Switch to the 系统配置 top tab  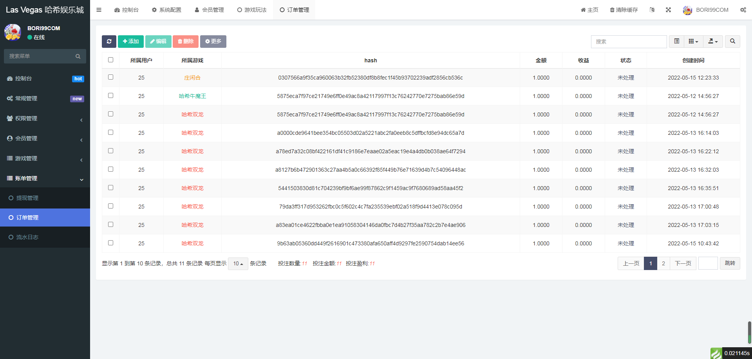tap(166, 10)
